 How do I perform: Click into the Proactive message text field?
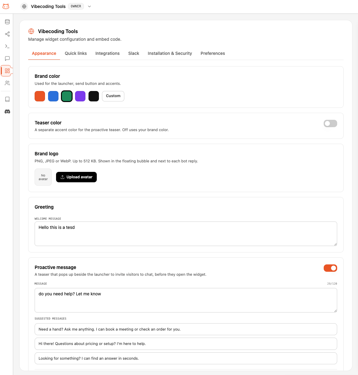186,300
